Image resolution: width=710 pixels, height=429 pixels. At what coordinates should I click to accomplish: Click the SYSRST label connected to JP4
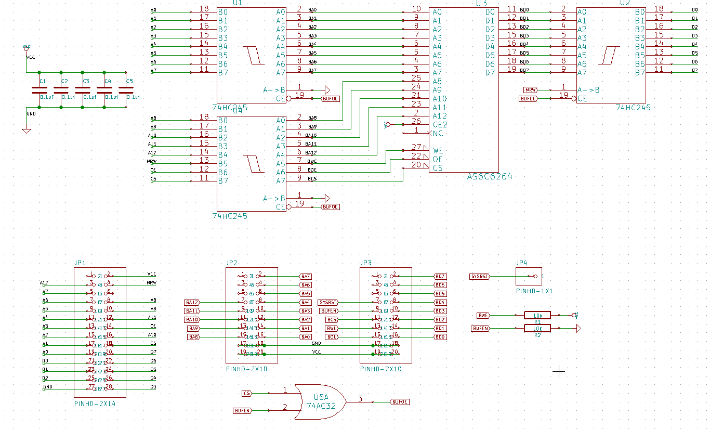479,277
